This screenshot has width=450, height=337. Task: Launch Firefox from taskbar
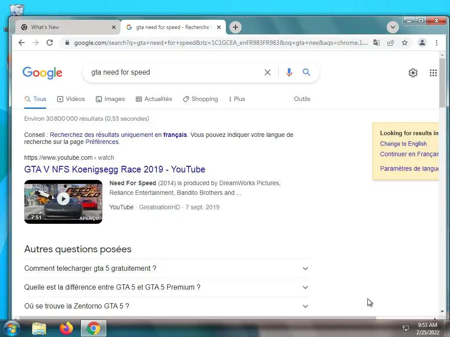pyautogui.click(x=66, y=328)
